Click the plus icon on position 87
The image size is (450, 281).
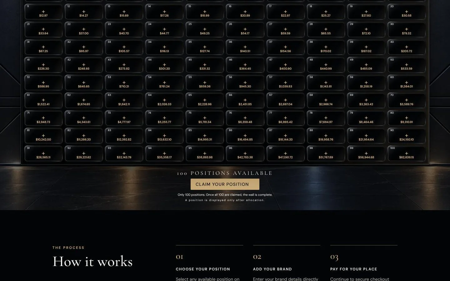[285, 136]
